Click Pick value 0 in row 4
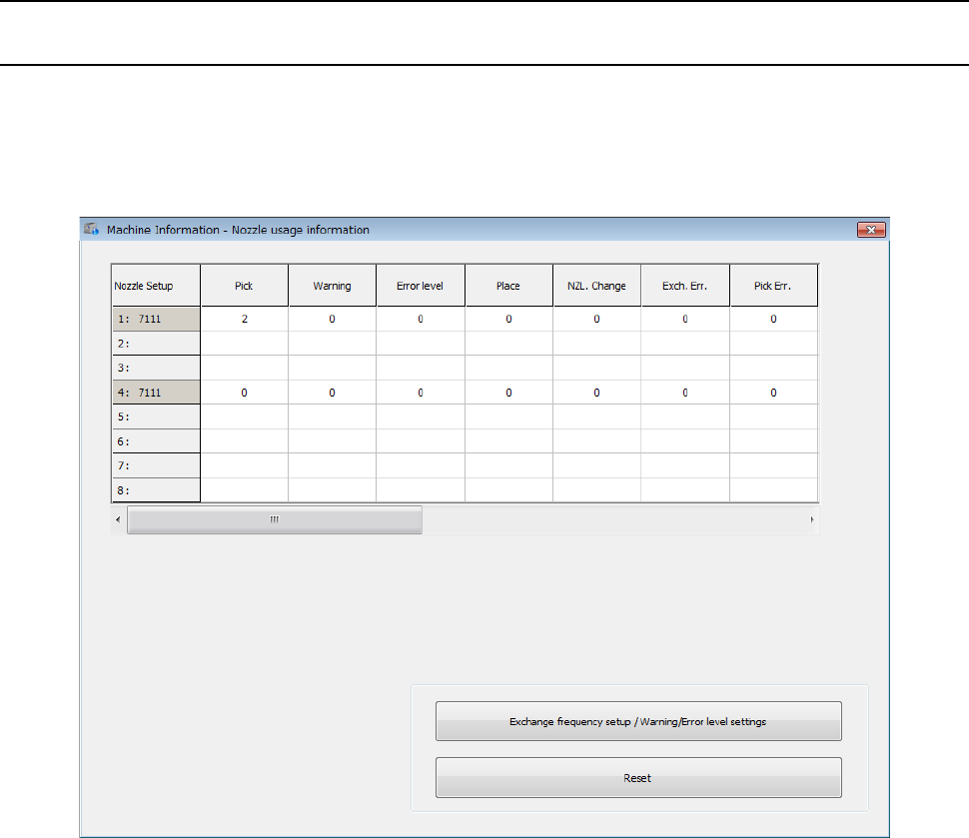Screen dimensions: 969x838 (x=244, y=393)
